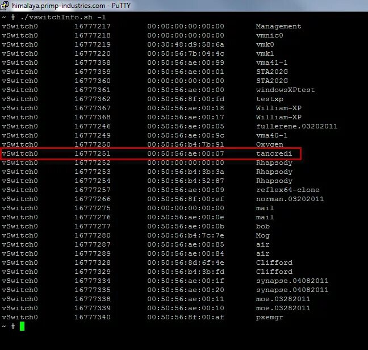
Task: Click port ID 16777217
Action: tap(93, 26)
